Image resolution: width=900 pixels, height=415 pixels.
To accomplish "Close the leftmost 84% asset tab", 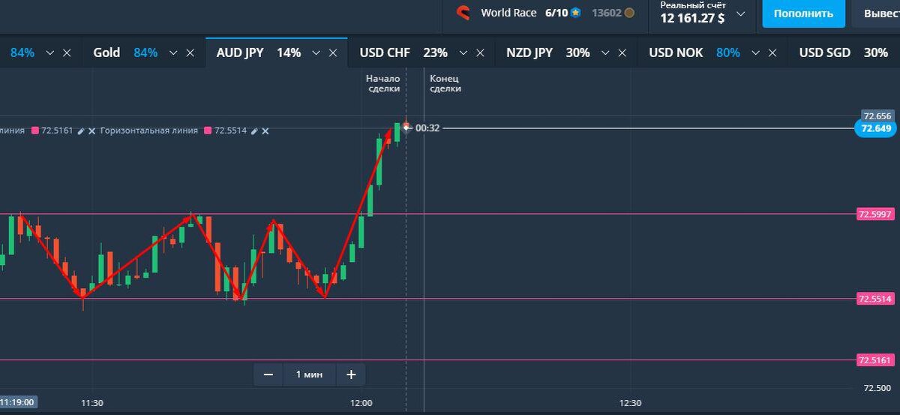I will (x=67, y=53).
